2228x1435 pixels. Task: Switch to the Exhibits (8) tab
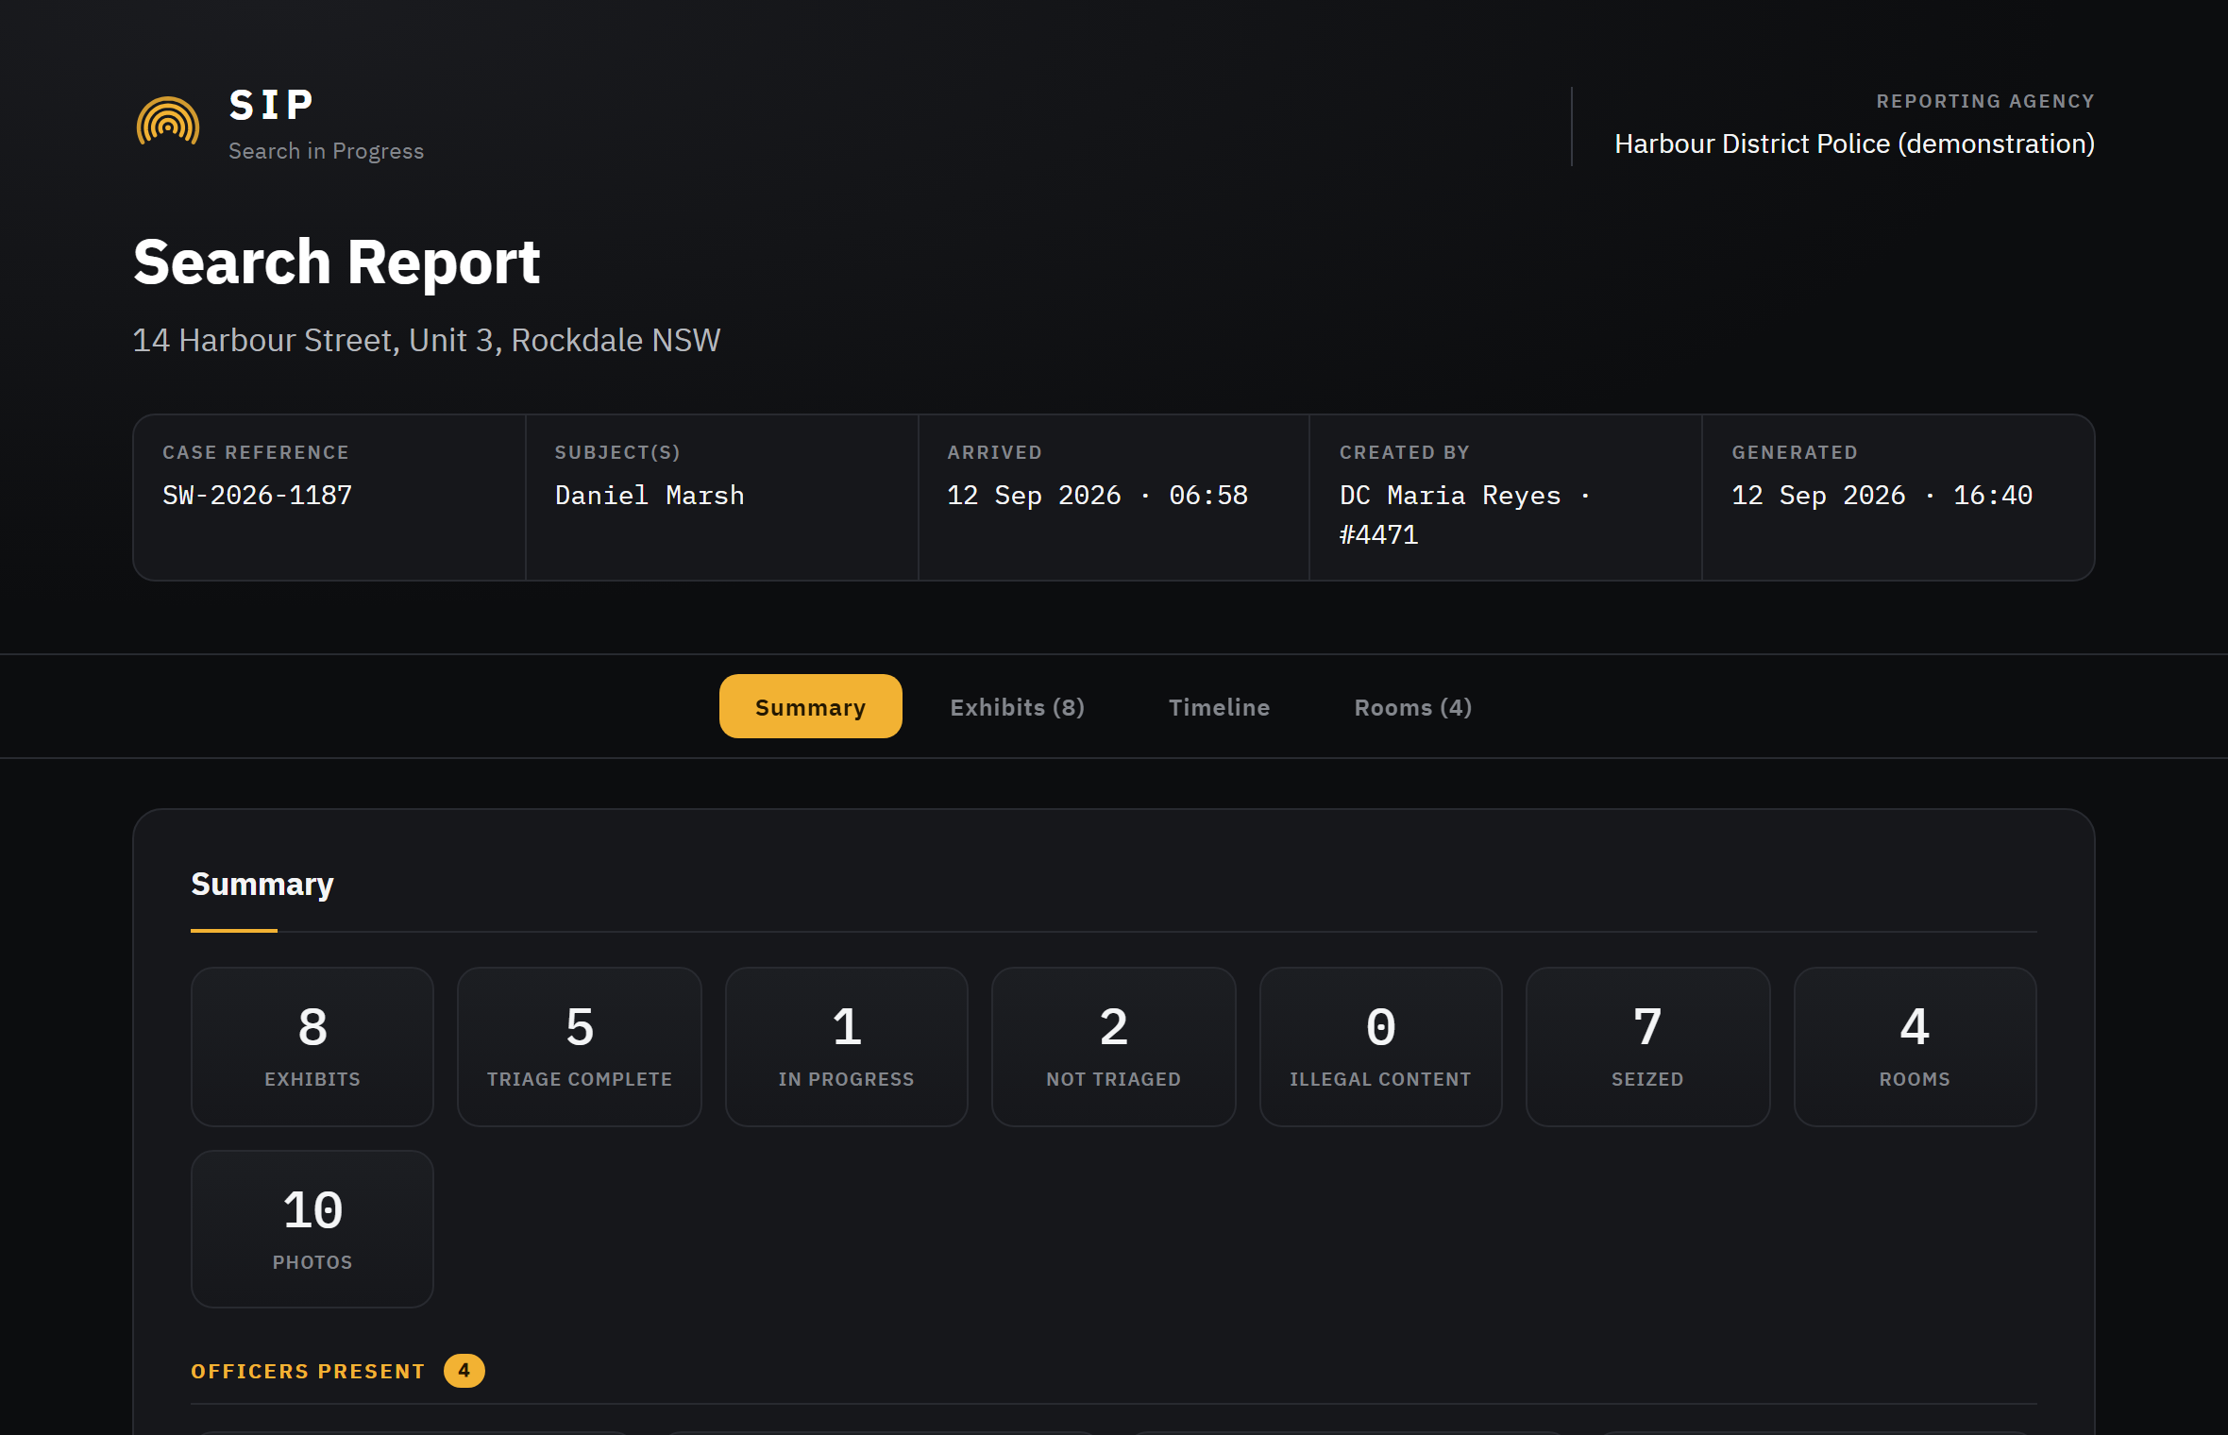click(1017, 707)
